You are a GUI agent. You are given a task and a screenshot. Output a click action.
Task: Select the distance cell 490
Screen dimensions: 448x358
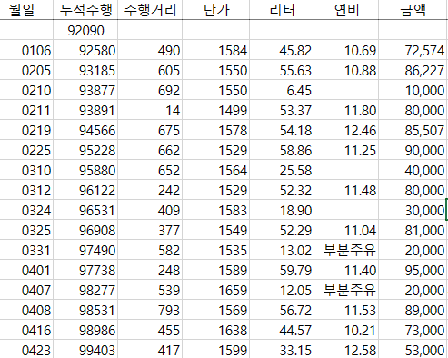pos(150,50)
